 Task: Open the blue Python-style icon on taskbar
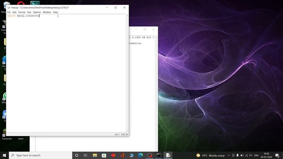(132, 155)
